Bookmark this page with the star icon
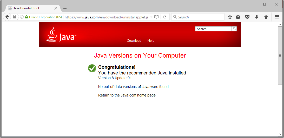This screenshot has height=138, width=284. pyautogui.click(x=230, y=17)
